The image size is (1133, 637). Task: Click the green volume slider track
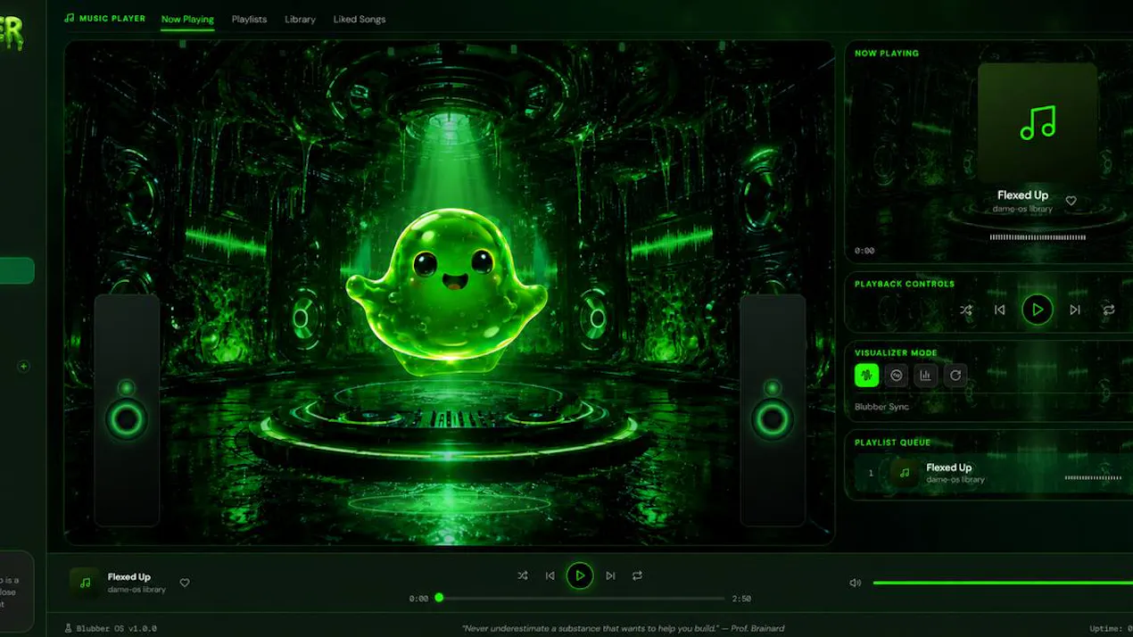[x=1003, y=583]
